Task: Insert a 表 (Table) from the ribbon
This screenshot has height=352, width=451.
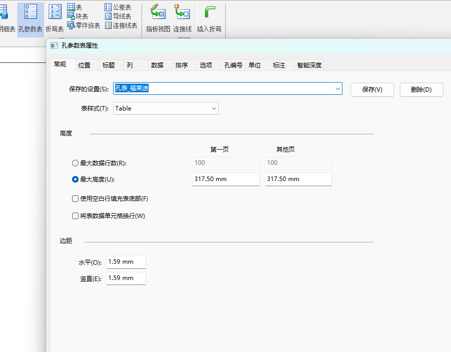Action: (x=75, y=7)
